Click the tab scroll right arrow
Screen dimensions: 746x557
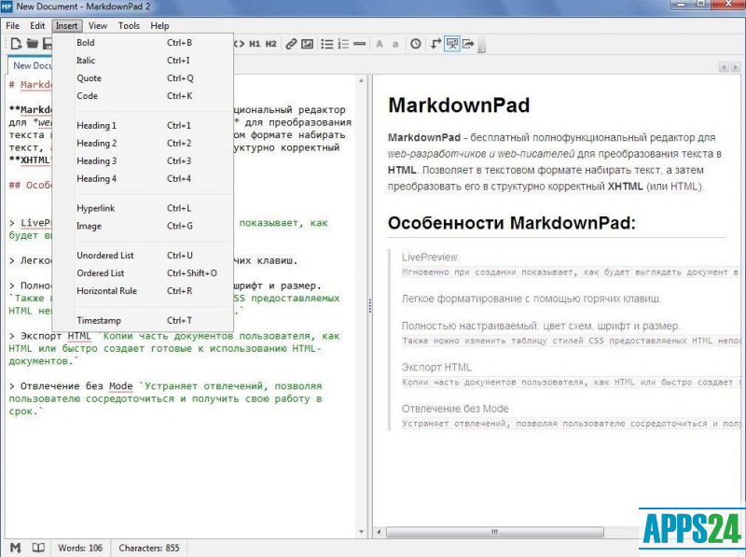pos(735,67)
